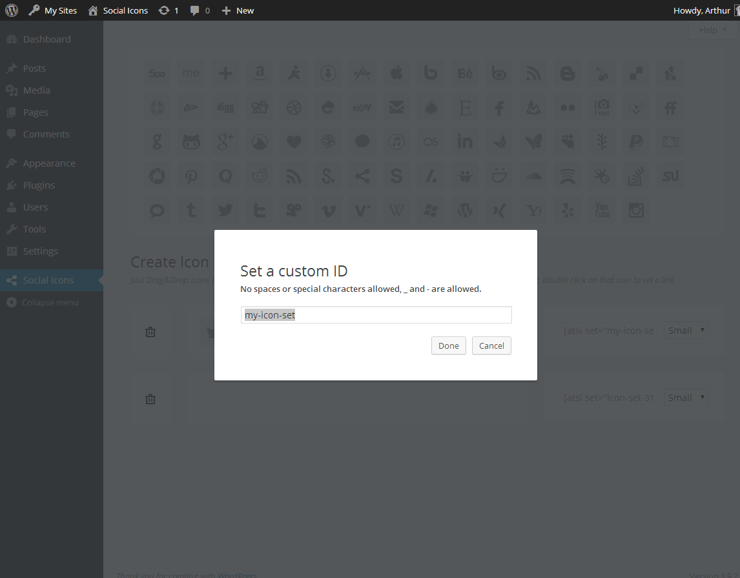Select the WordPress icon in grid
The width and height of the screenshot is (740, 578).
coord(465,211)
